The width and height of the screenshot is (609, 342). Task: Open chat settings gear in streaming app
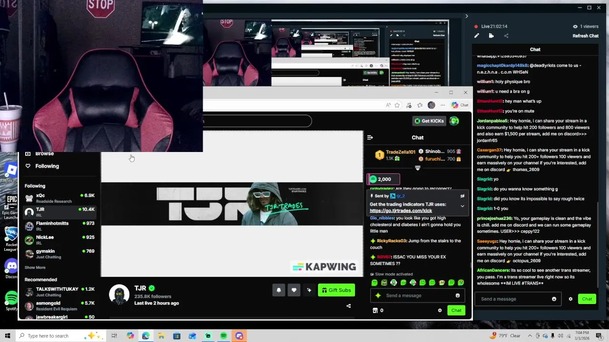coord(570,299)
